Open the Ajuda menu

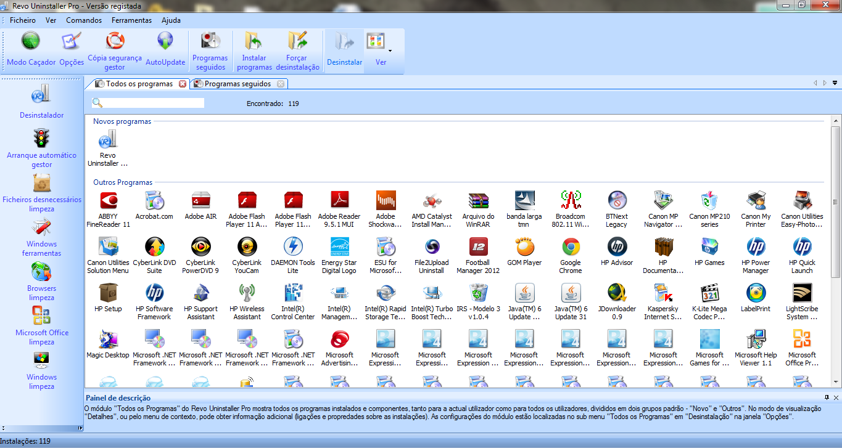pos(171,20)
